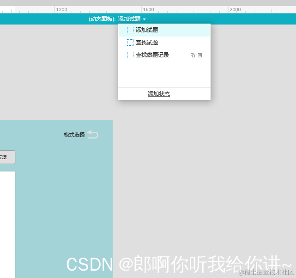The image size is (296, 278).
Task: Click the (动态面板) title in header
Action: [102, 19]
